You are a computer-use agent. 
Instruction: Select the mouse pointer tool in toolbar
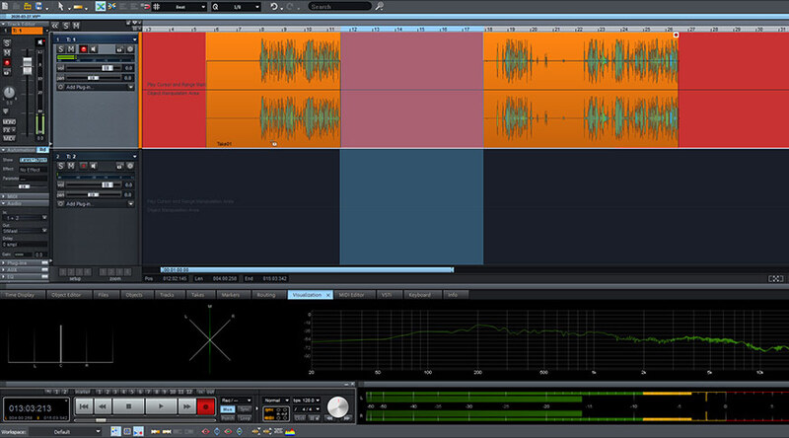(x=60, y=6)
